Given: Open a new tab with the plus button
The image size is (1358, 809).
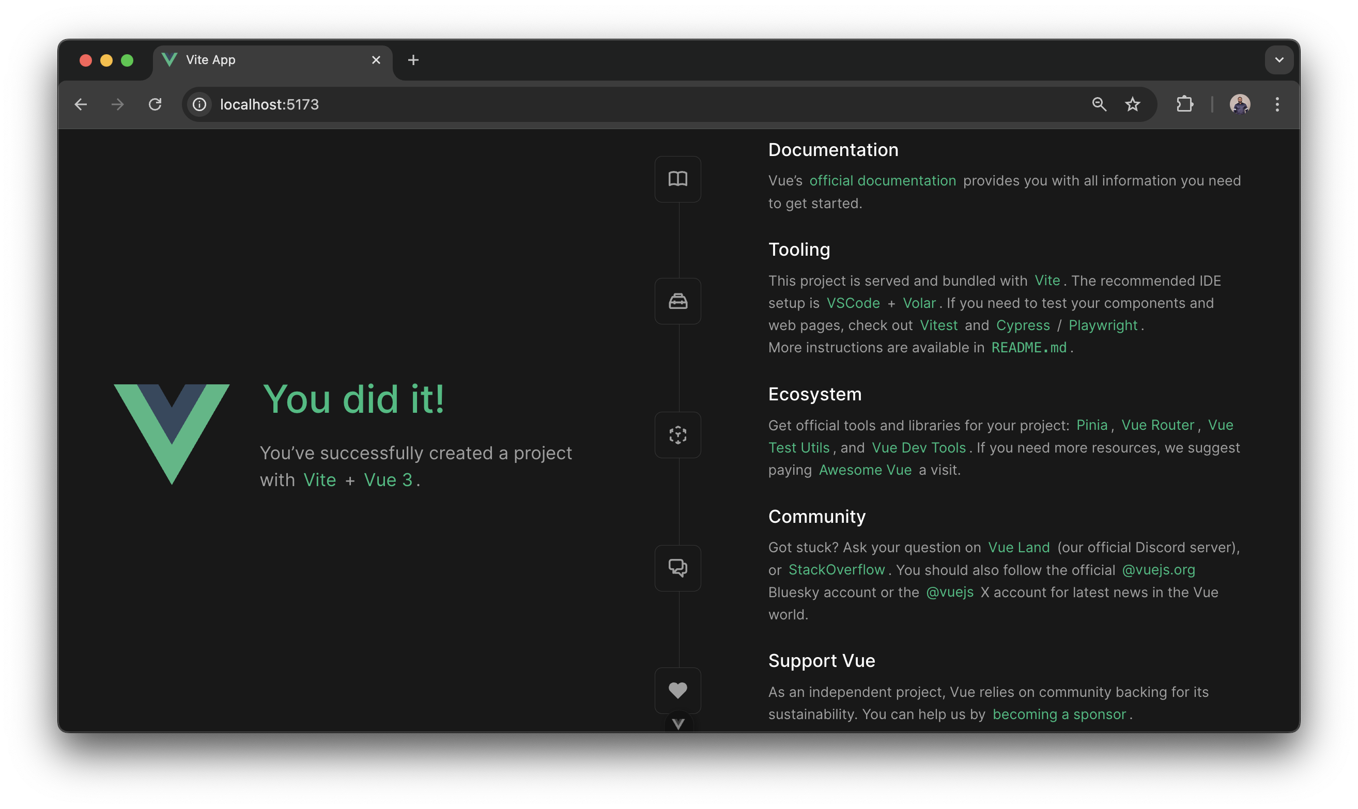Looking at the screenshot, I should point(413,60).
